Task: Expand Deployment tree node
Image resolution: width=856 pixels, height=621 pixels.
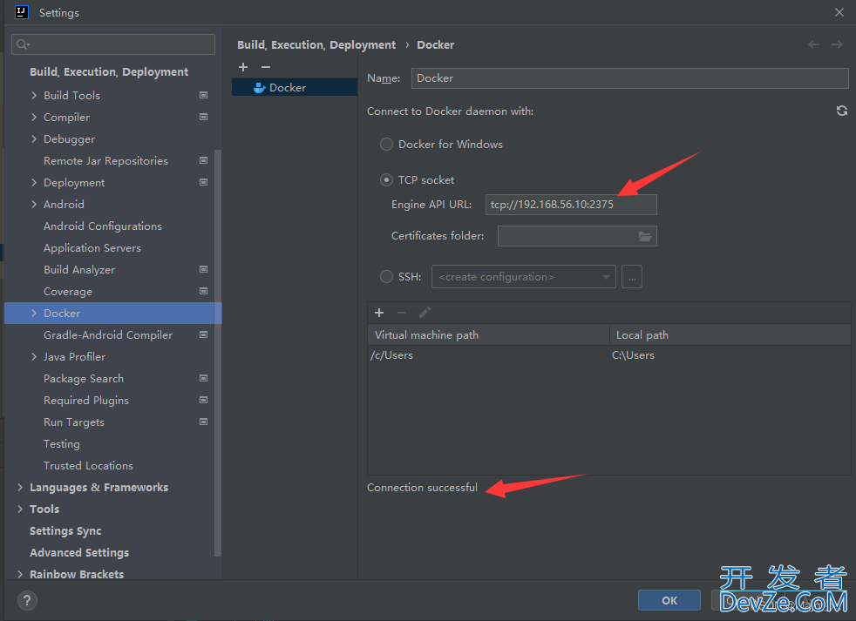Action: (34, 182)
